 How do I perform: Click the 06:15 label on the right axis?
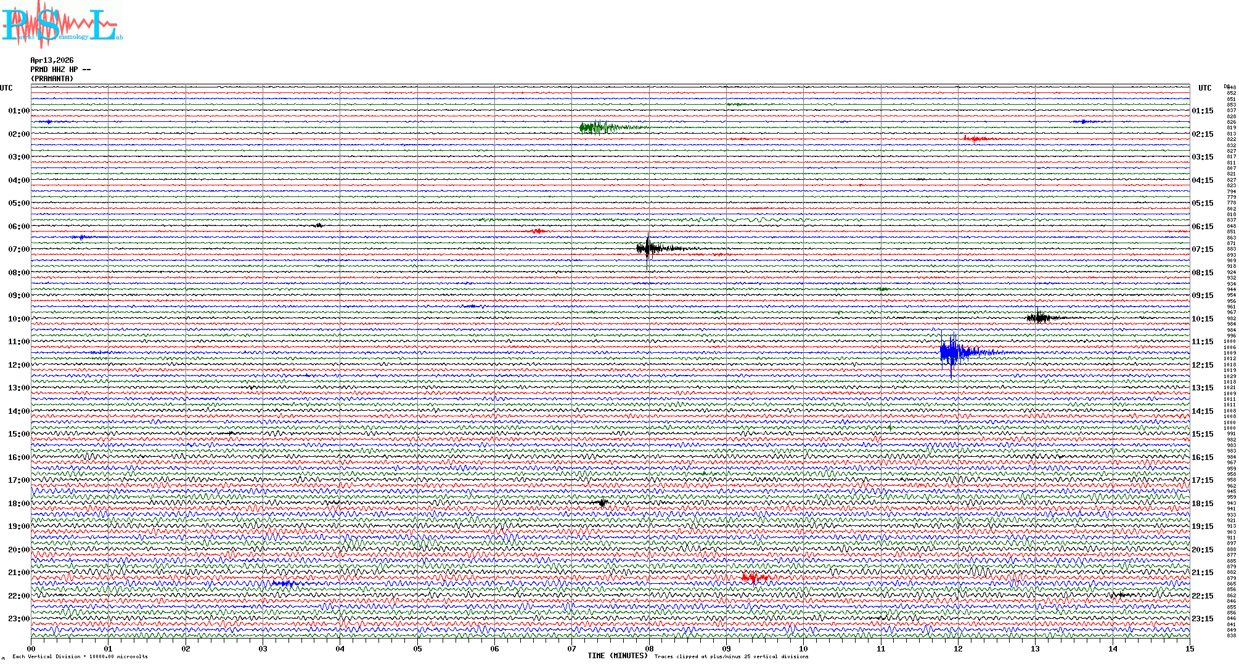point(1203,227)
